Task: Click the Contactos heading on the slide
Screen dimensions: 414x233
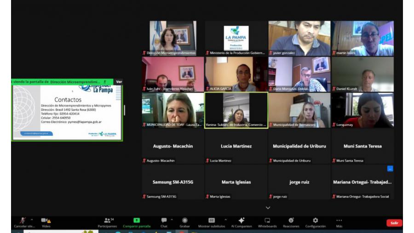Action: [x=68, y=100]
